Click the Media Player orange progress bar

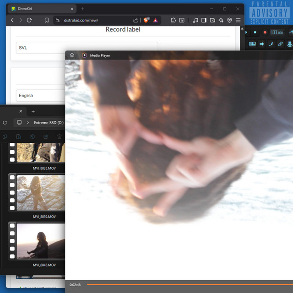click(190, 285)
